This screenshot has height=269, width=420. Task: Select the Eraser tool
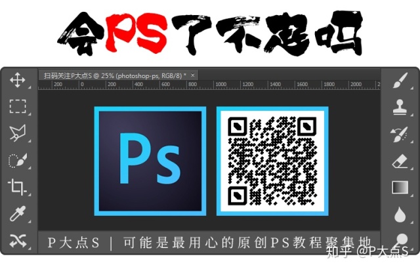(x=400, y=161)
